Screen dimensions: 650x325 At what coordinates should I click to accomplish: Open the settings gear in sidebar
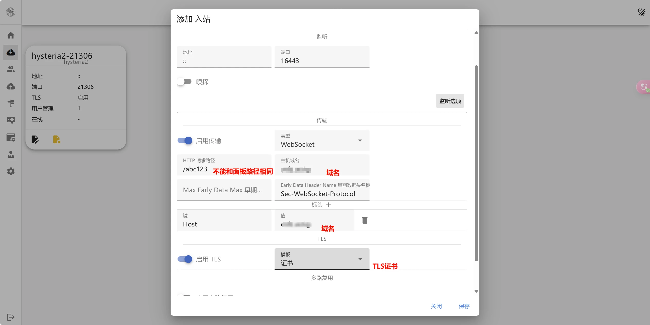[x=11, y=171]
